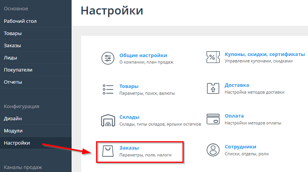Click the delivery box icon beside Доставка

213,88
